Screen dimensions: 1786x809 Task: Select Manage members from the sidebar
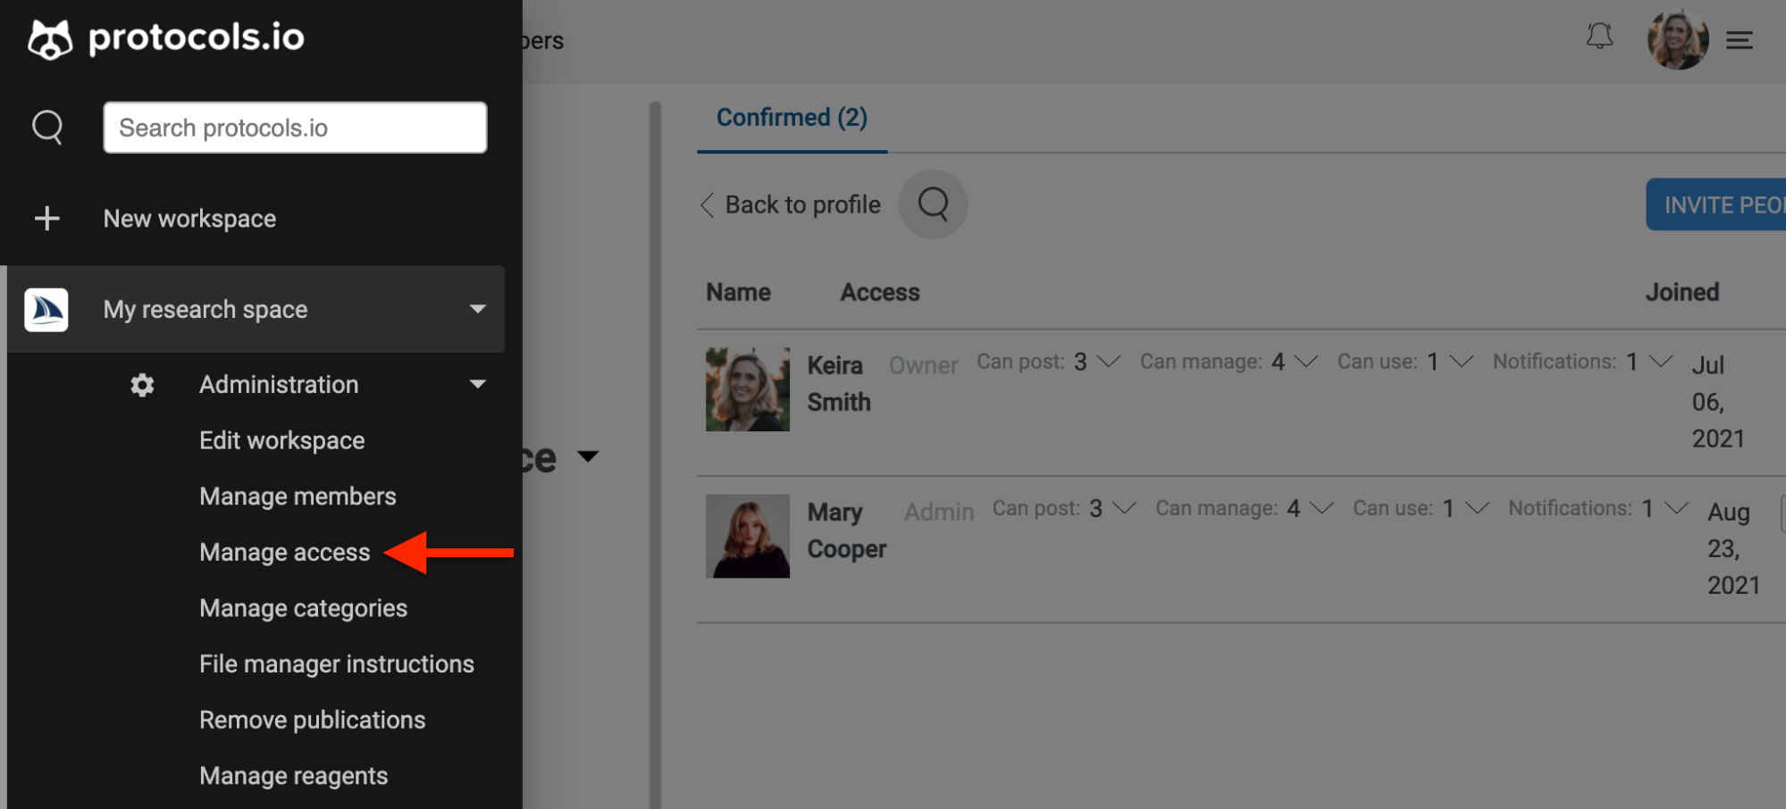click(x=298, y=496)
